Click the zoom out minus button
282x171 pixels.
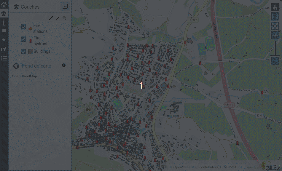[275, 61]
